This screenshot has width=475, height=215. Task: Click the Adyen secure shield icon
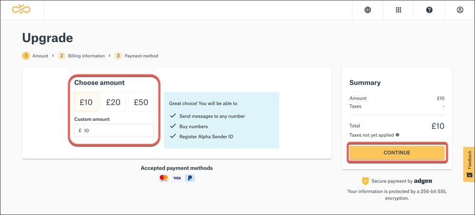[365, 181]
